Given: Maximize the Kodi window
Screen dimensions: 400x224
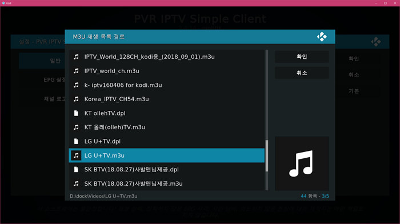Looking at the screenshot, I should (x=386, y=3).
